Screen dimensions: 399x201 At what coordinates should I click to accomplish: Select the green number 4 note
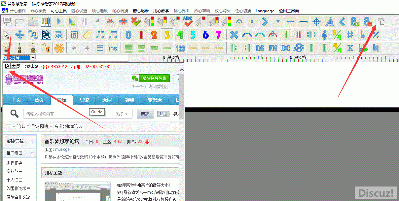coord(180,35)
